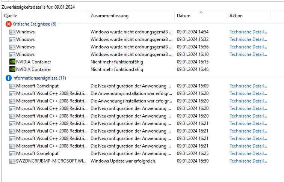Click the icon of Microsoft GameInput 16:25 row
Screen dimensions: 284x182
click(12, 153)
